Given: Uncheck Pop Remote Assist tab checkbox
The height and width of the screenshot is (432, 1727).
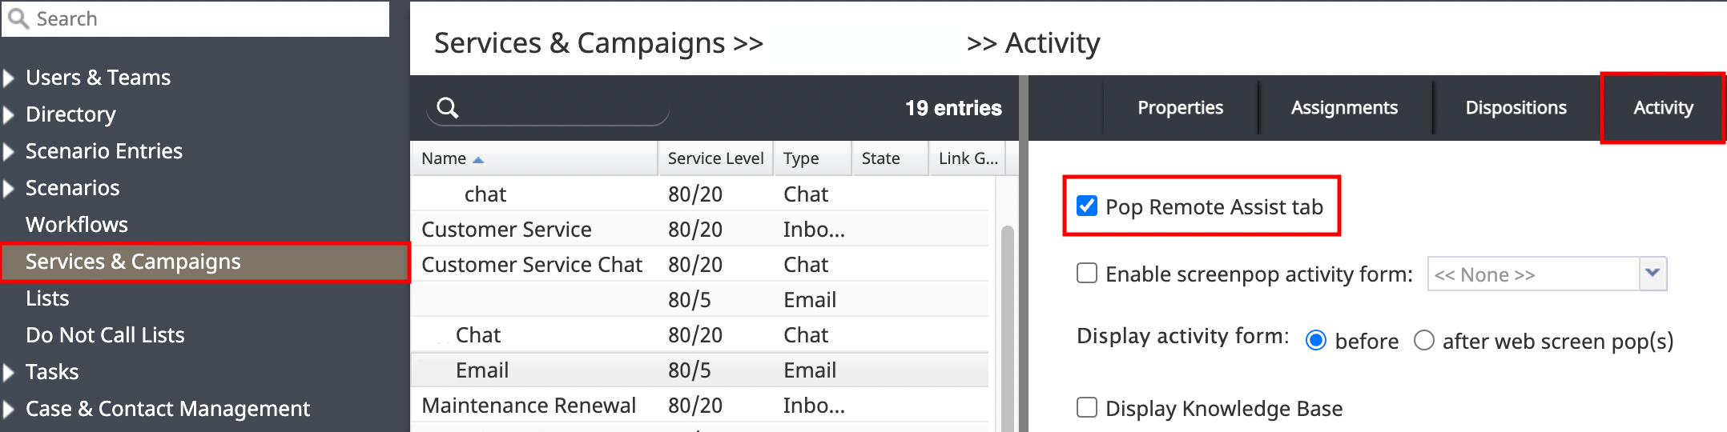Looking at the screenshot, I should pos(1087,206).
